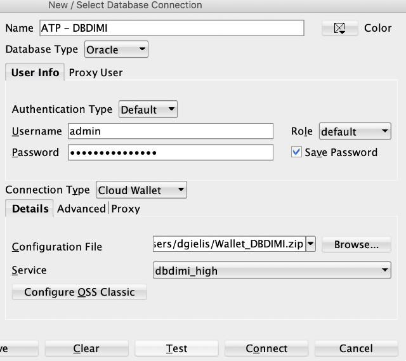Image resolution: width=406 pixels, height=361 pixels.
Task: Click the Browse... button
Action: [x=357, y=244]
